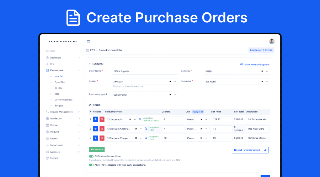Screen dimensions: 320x177
Task: Open the Open PO's menu item
Action: pos(60,82)
